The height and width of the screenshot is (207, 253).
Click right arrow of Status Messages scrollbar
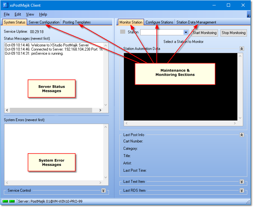(x=100, y=110)
